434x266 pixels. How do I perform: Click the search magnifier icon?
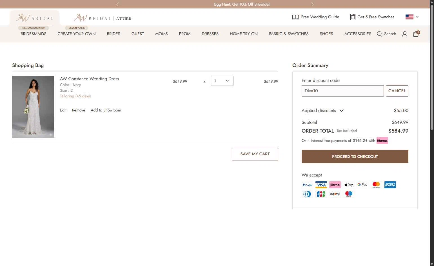380,34
